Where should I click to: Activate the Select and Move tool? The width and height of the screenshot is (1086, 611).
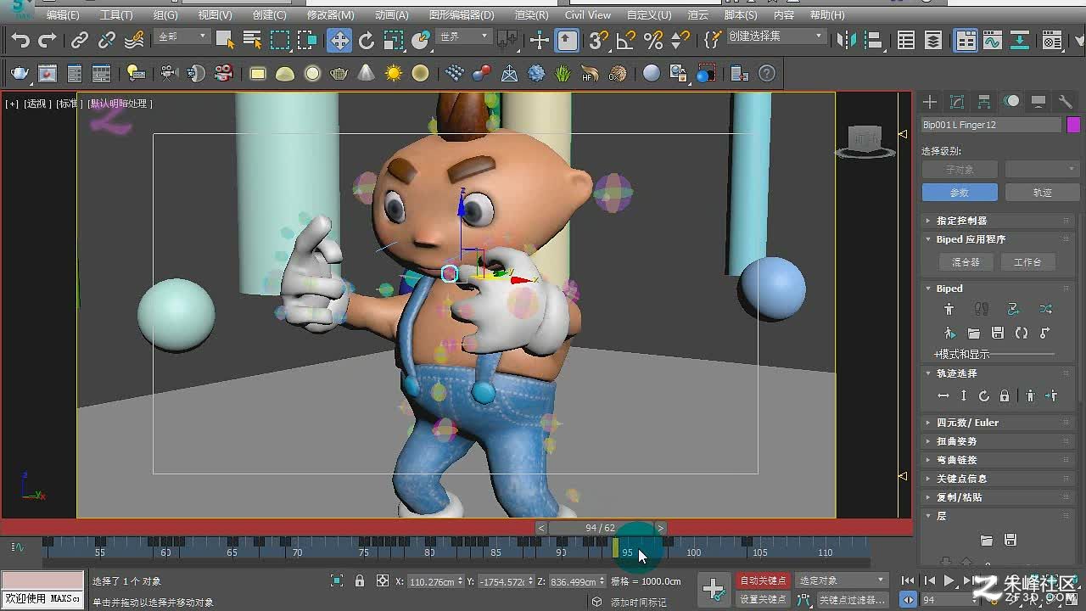(339, 40)
